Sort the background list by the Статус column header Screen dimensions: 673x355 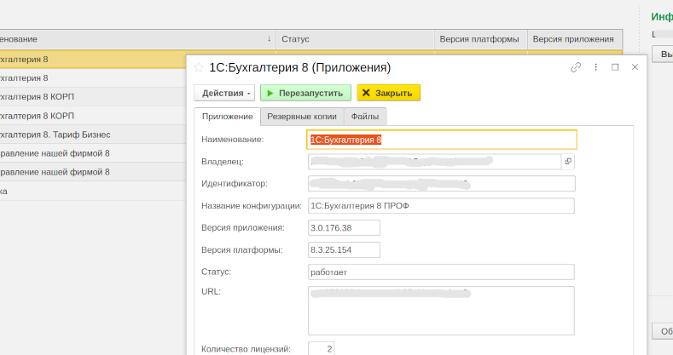355,39
